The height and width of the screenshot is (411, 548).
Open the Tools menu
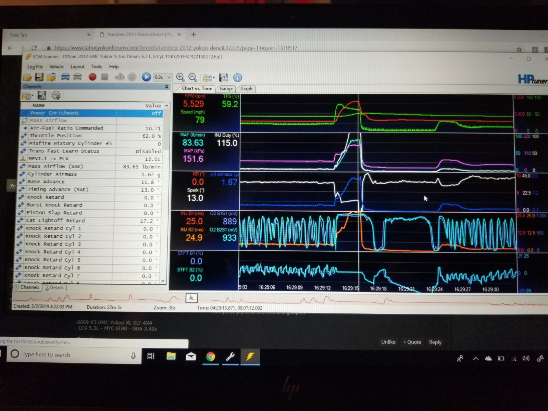click(97, 66)
